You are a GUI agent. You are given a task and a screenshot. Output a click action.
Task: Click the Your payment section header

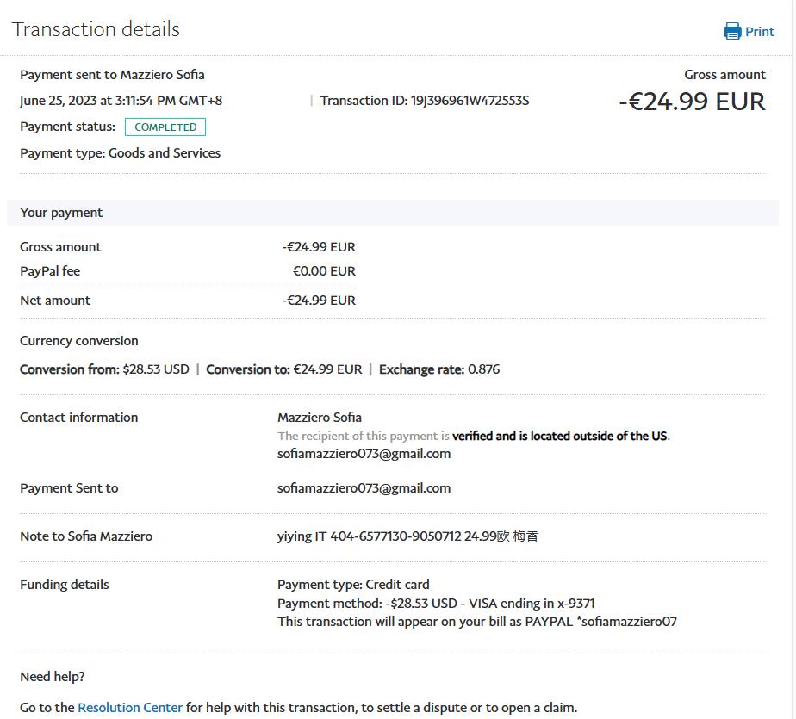pyautogui.click(x=61, y=213)
